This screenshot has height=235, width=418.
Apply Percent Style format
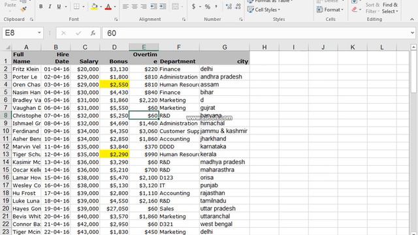208,7
